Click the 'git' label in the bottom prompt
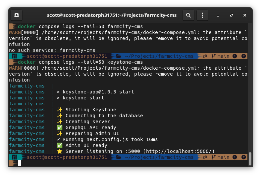The width and height of the screenshot is (261, 176). (x=205, y=157)
